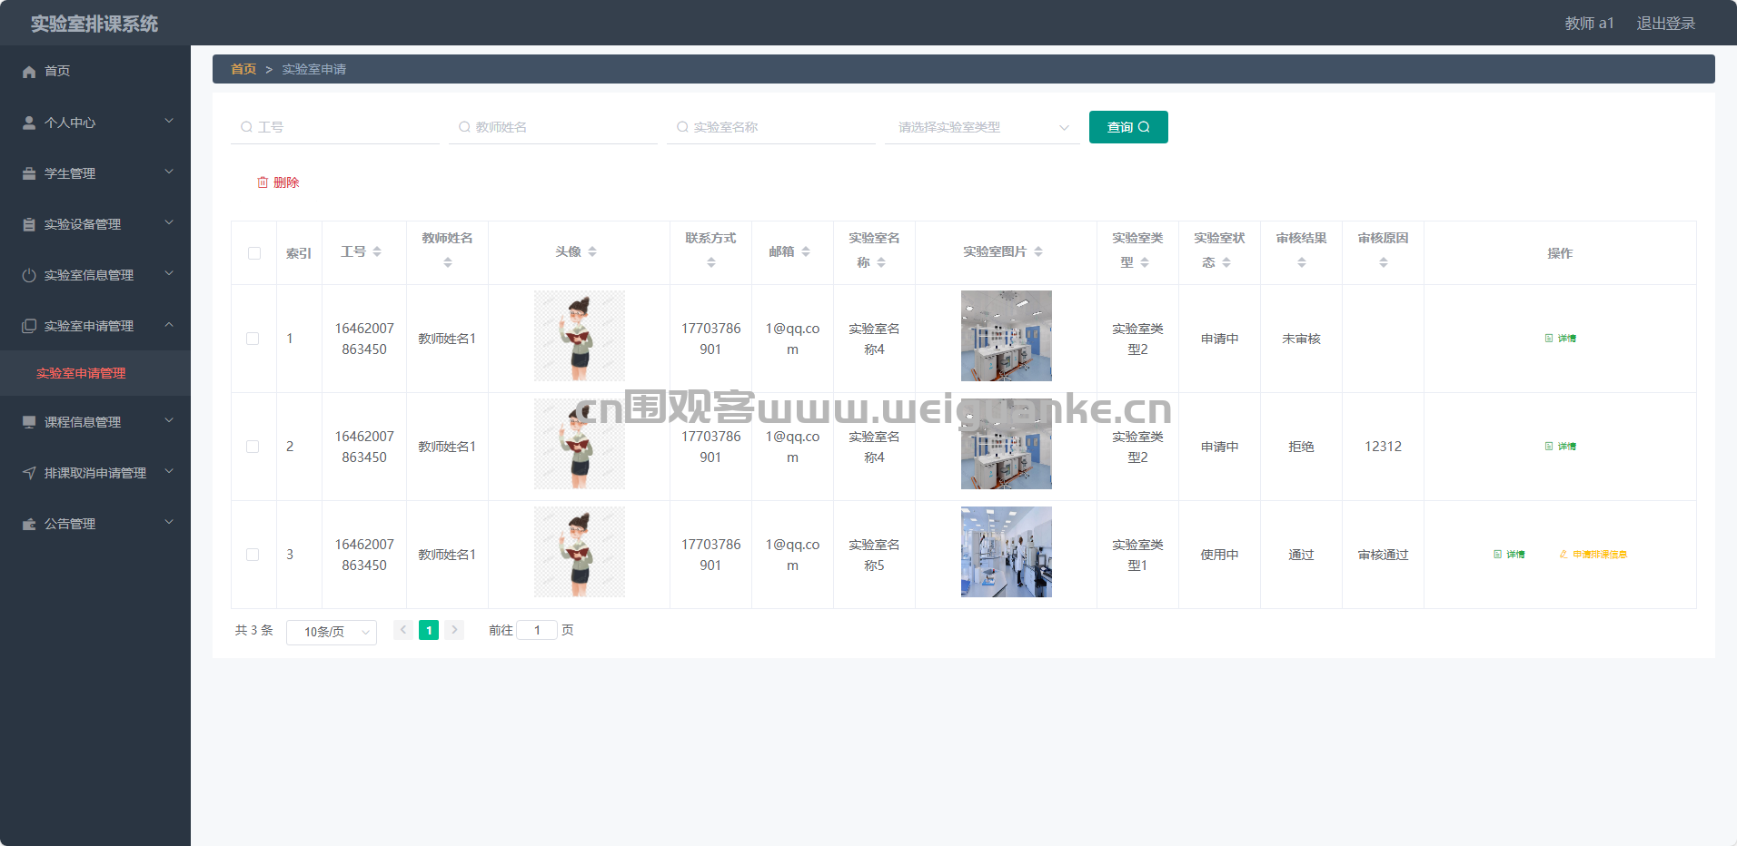This screenshot has width=1737, height=846.
Task: Click the page jump number input
Action: pyautogui.click(x=537, y=630)
